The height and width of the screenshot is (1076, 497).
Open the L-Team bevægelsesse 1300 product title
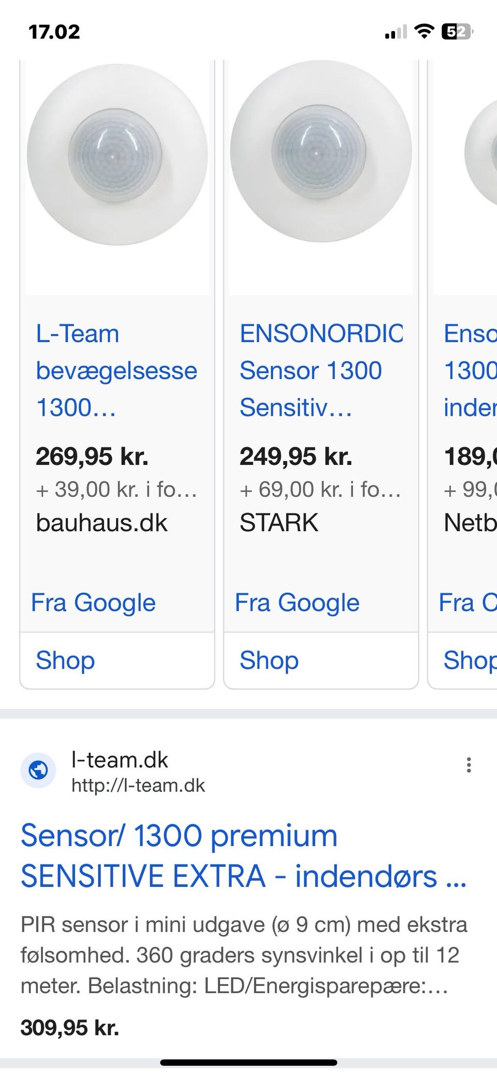[x=116, y=370]
